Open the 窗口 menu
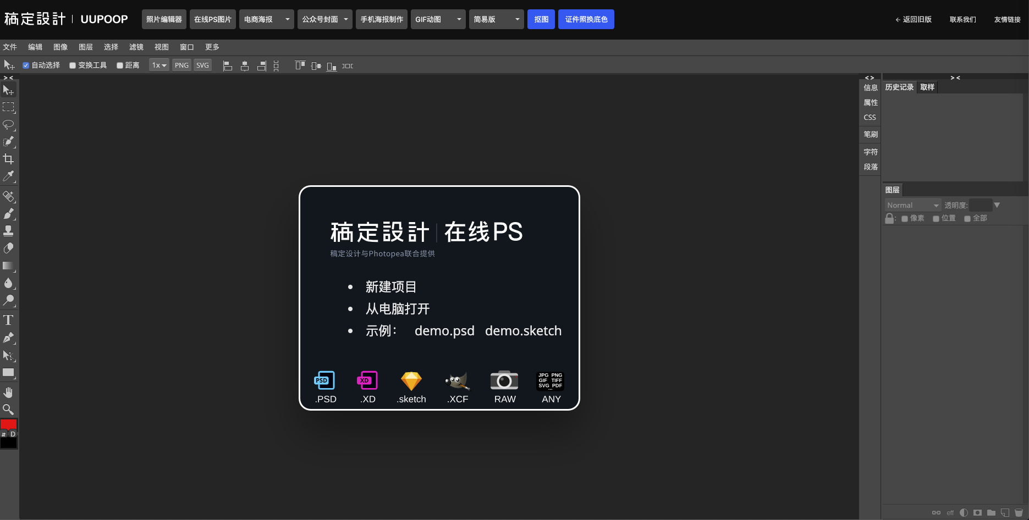The image size is (1029, 520). click(x=187, y=47)
